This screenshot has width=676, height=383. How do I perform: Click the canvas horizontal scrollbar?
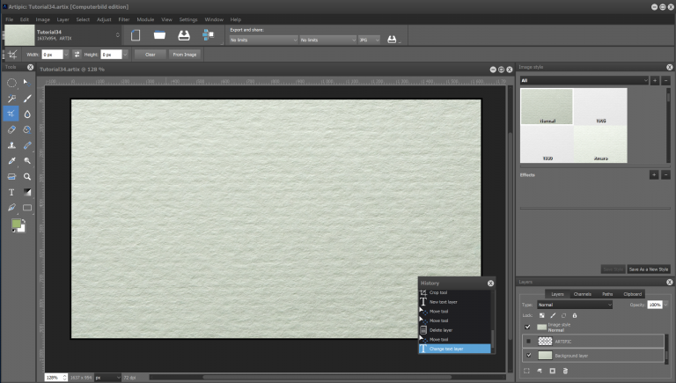pos(327,378)
